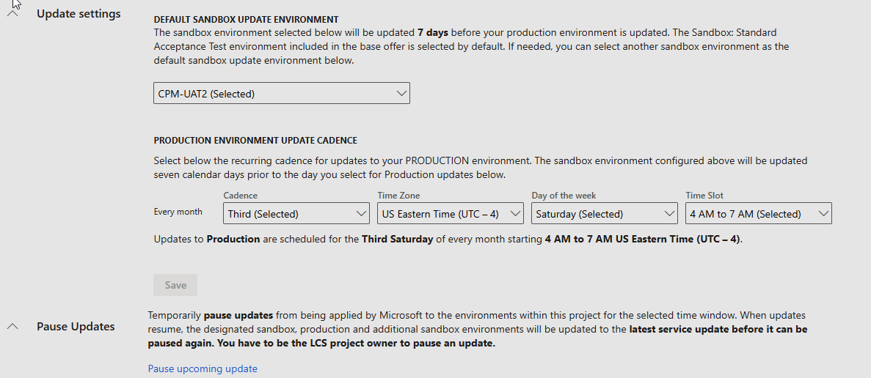Viewport: 871px width, 378px height.
Task: Click the Default Sandbox Update Environment heading
Action: pos(246,19)
